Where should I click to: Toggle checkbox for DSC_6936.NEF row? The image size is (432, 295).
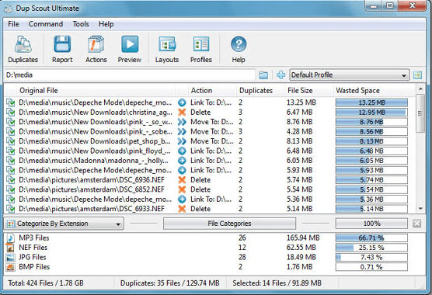[10, 180]
